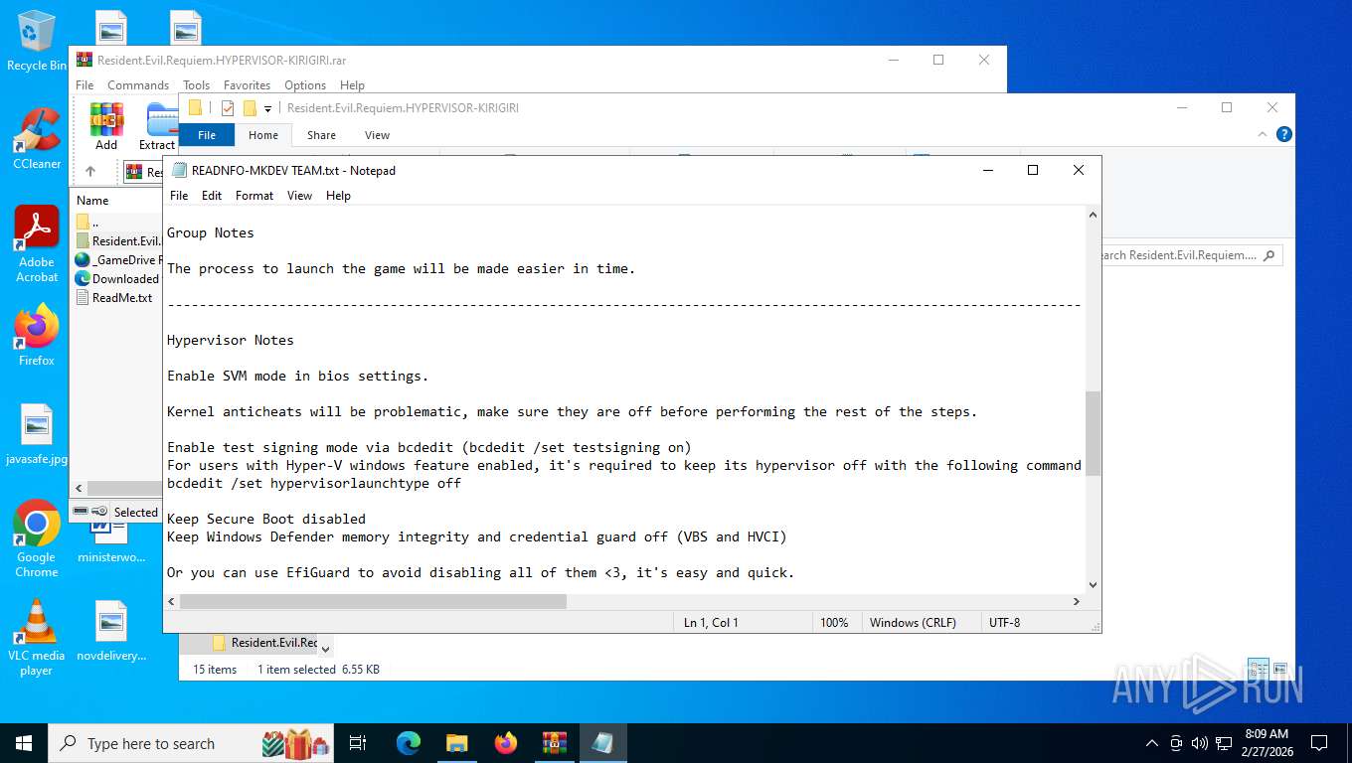Show hidden system tray icons
This screenshot has height=763, width=1352.
(1152, 743)
